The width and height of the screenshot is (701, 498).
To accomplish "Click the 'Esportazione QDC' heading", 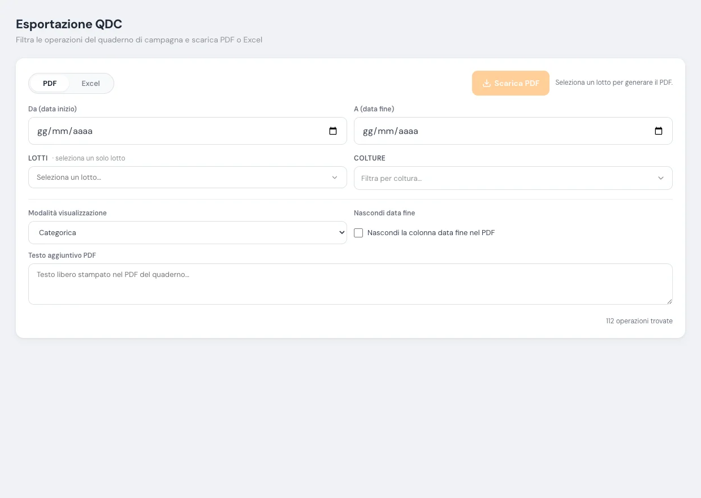I will [69, 24].
